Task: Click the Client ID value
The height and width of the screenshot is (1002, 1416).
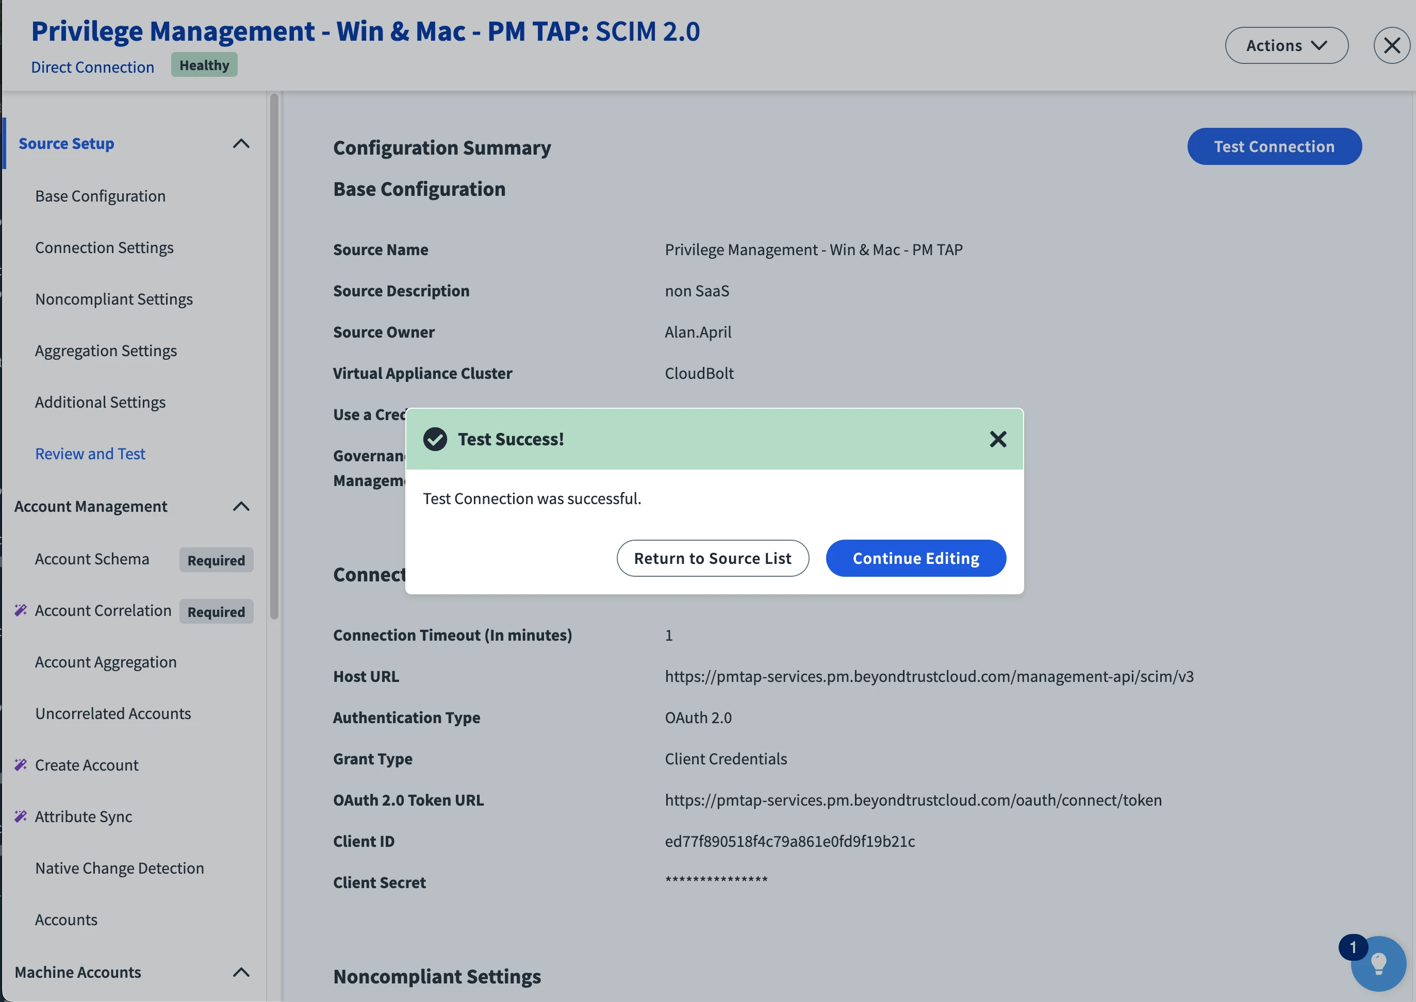Action: pyautogui.click(x=789, y=841)
